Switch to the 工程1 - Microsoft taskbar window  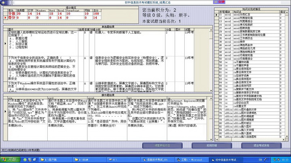point(192,159)
